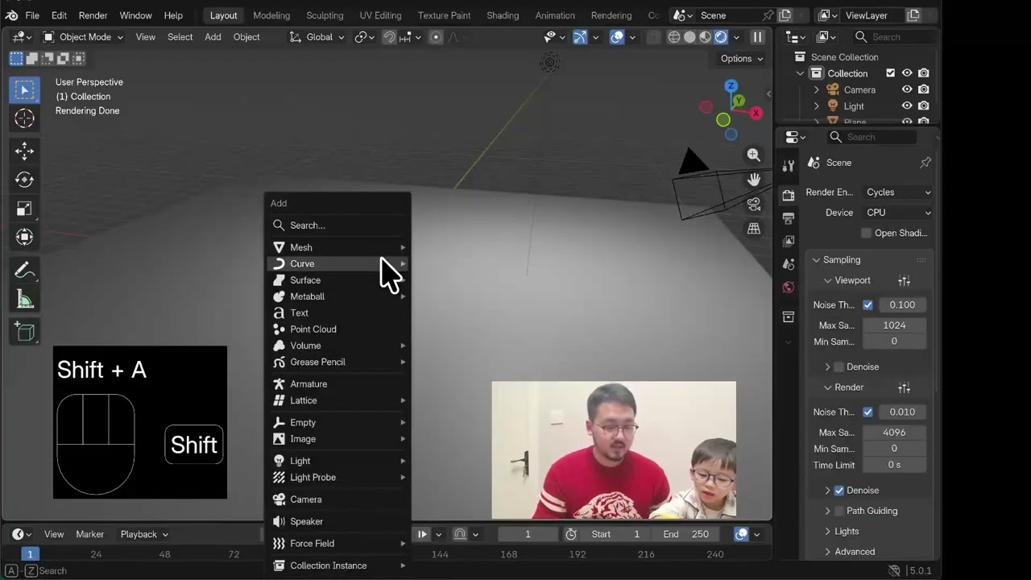Viewport: 1031px width, 580px height.
Task: Open View Layer properties tab icon
Action: 788,241
